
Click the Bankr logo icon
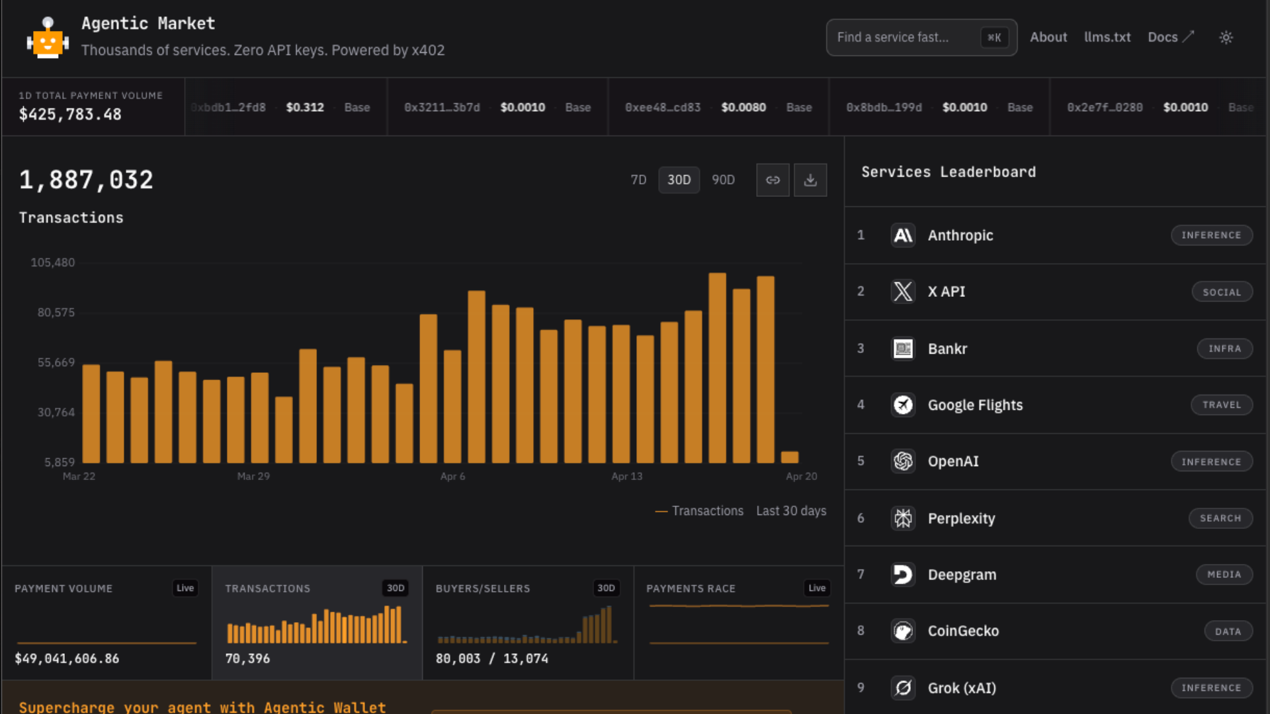903,348
